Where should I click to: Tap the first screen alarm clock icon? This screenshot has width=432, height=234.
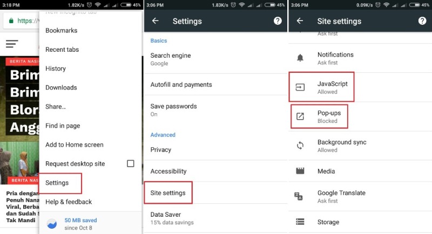[x=89, y=5]
